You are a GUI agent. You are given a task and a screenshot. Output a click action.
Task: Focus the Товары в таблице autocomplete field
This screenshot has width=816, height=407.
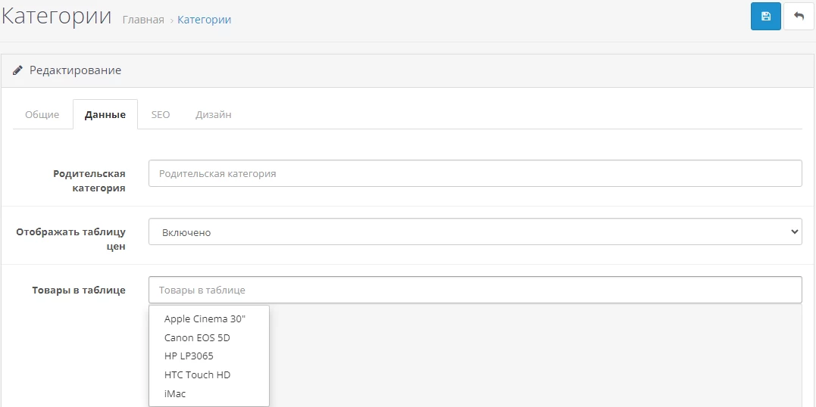pos(475,290)
